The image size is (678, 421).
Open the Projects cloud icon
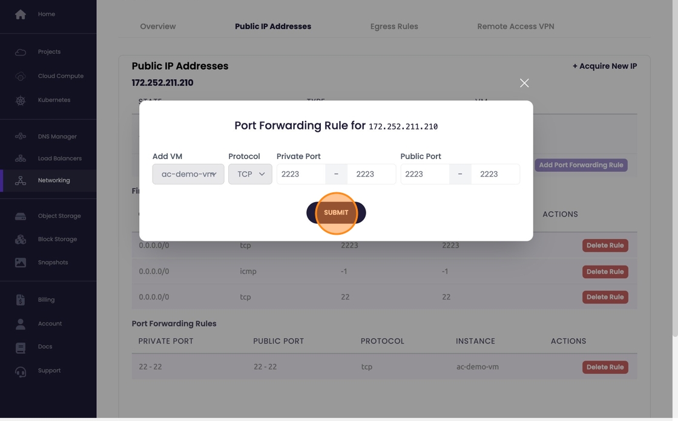click(x=21, y=52)
